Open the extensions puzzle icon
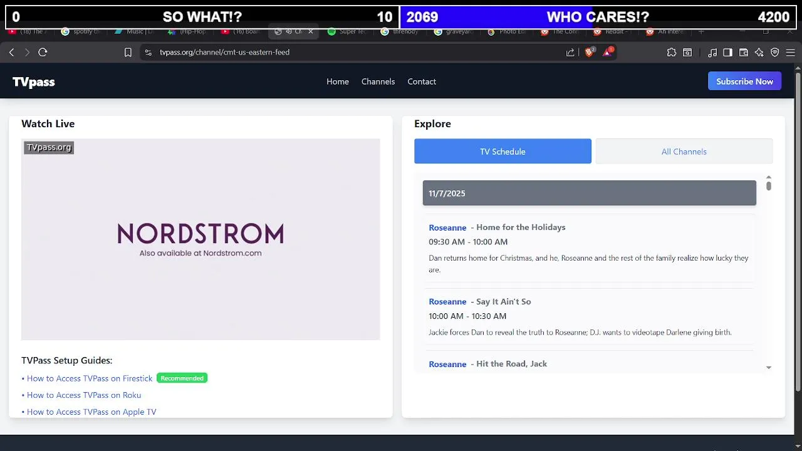 tap(672, 53)
